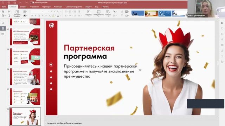Open the slide layout dropdown
The image size is (225, 126).
click(25, 12)
